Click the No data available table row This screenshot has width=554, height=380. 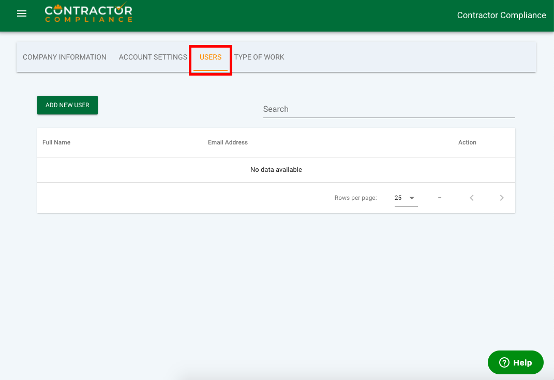coord(276,170)
